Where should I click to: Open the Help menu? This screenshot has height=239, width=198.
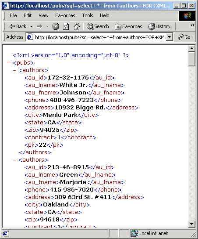[105, 15]
